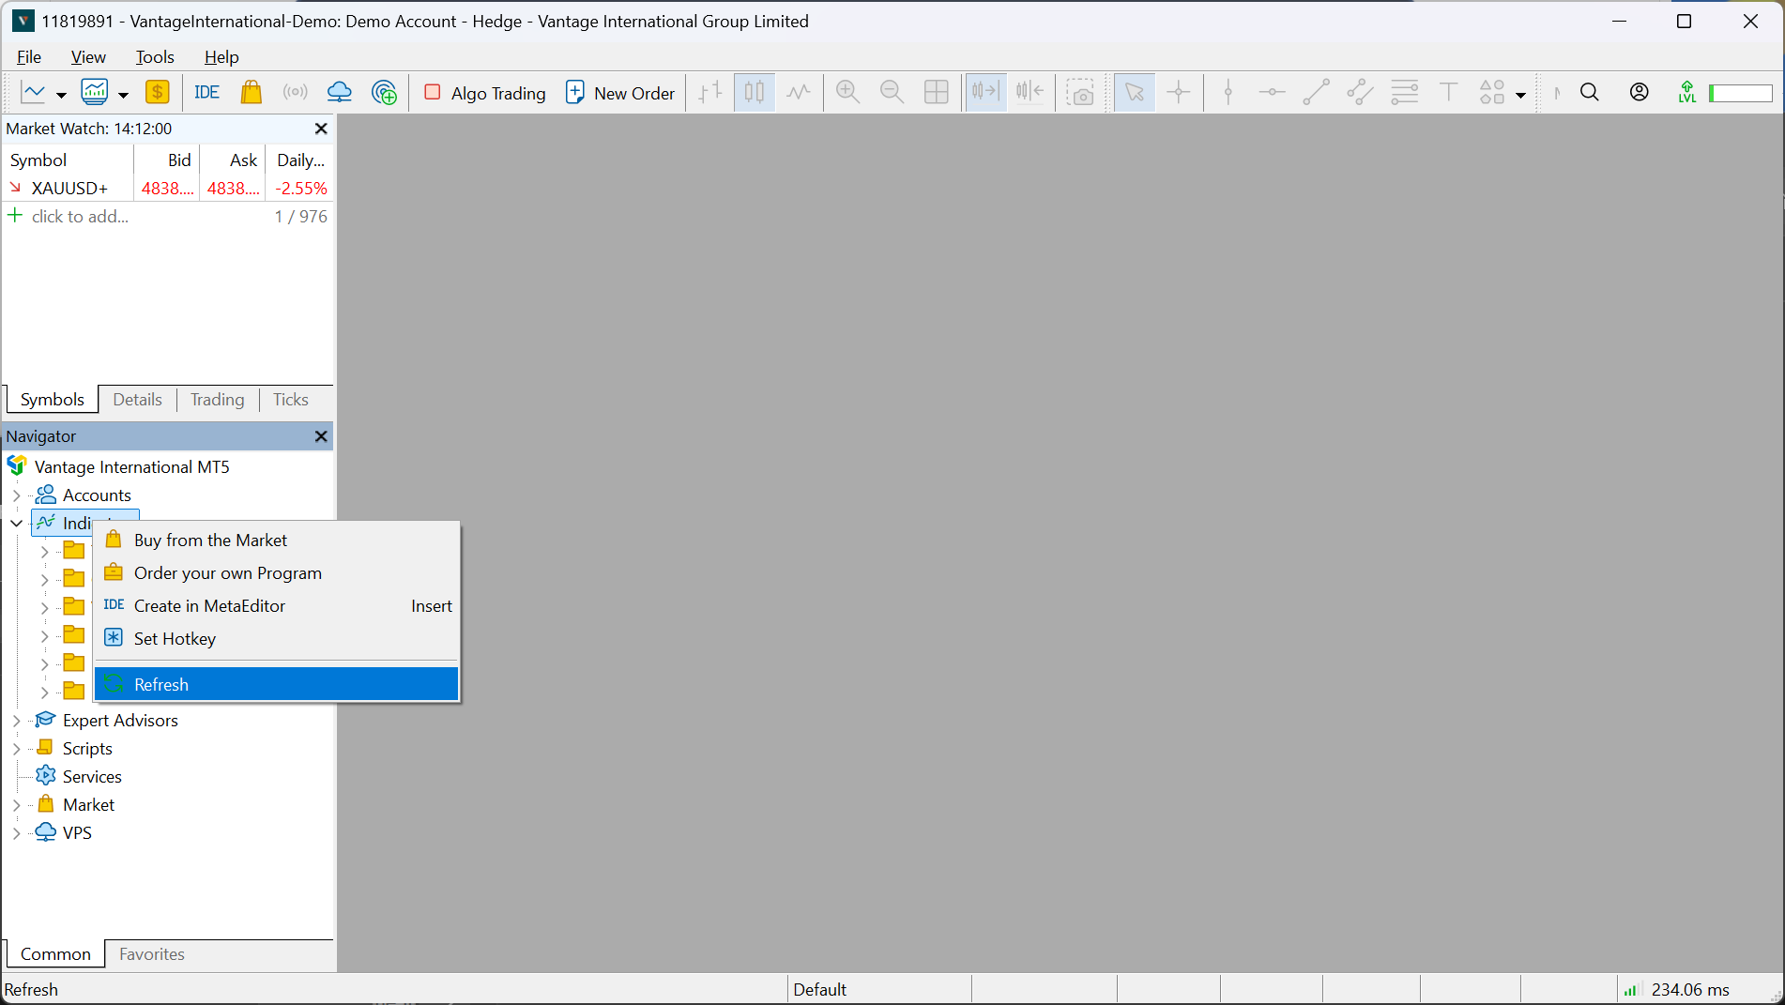Screen dimensions: 1785x1005
Task: Choose Refresh in the context menu
Action: (277, 685)
